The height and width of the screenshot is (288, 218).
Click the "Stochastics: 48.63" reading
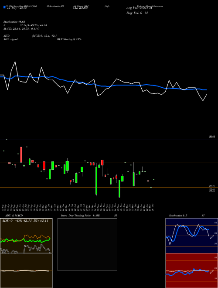[x=14, y=22]
